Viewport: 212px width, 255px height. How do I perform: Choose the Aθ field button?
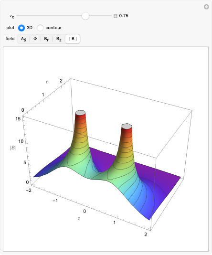click(23, 39)
